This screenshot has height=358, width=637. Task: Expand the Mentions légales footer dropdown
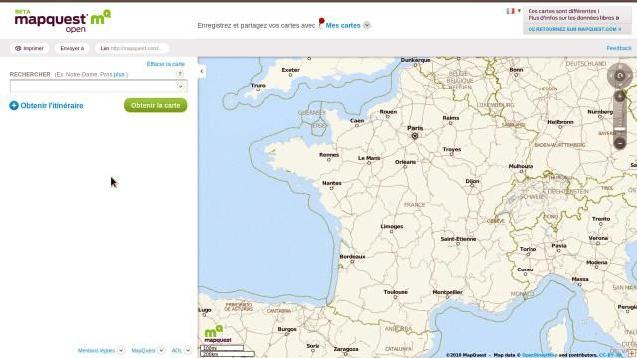pyautogui.click(x=121, y=350)
